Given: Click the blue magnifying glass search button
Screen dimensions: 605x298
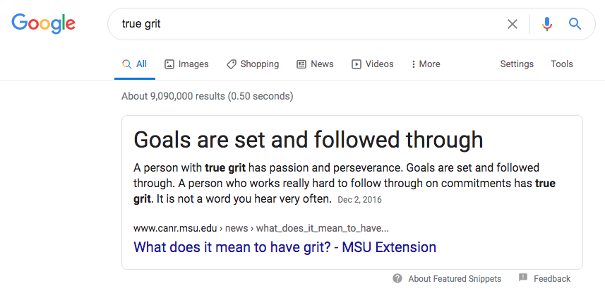Looking at the screenshot, I should coord(575,24).
